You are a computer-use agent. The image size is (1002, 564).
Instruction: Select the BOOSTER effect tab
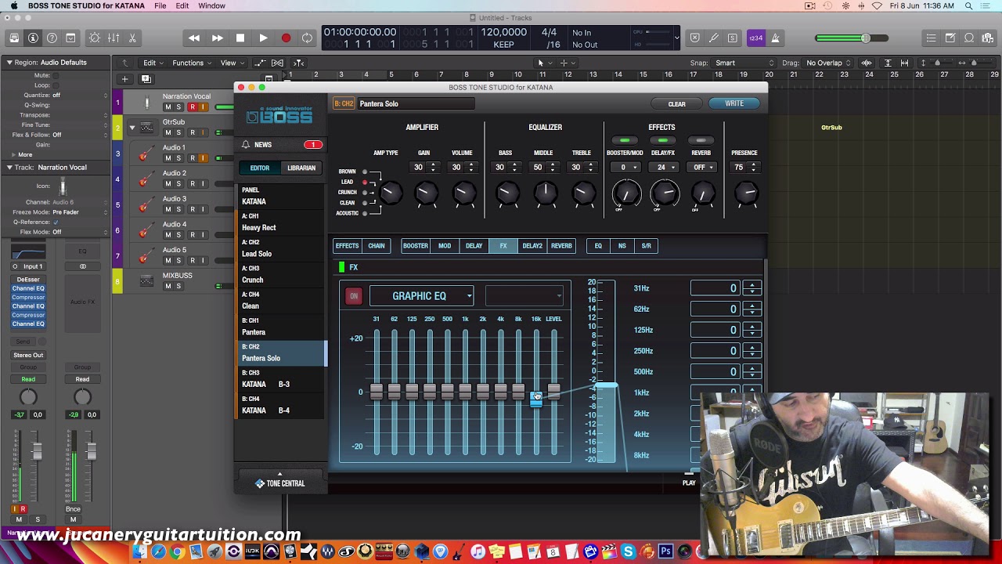[416, 246]
